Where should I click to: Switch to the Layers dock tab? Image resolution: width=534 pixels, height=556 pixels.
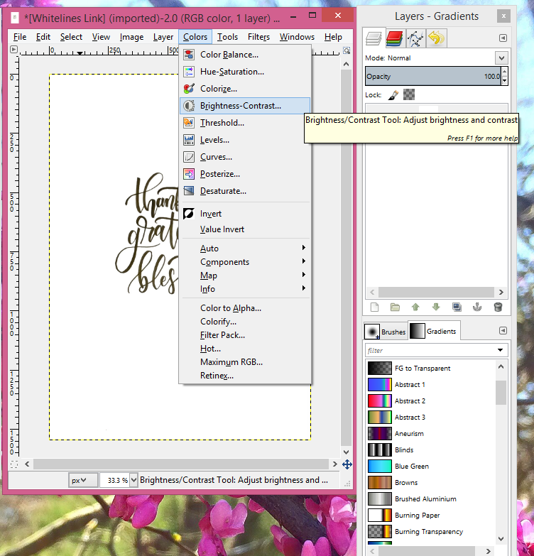374,38
